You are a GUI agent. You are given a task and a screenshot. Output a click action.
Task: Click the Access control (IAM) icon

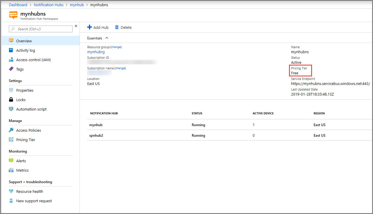tap(11, 60)
